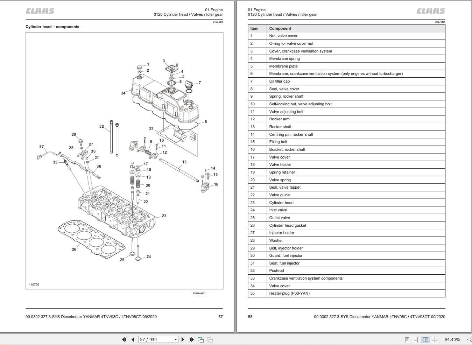The width and height of the screenshot is (472, 345).
Task: Select the 'Spring, rocker shaft' row
Action: [x=346, y=96]
